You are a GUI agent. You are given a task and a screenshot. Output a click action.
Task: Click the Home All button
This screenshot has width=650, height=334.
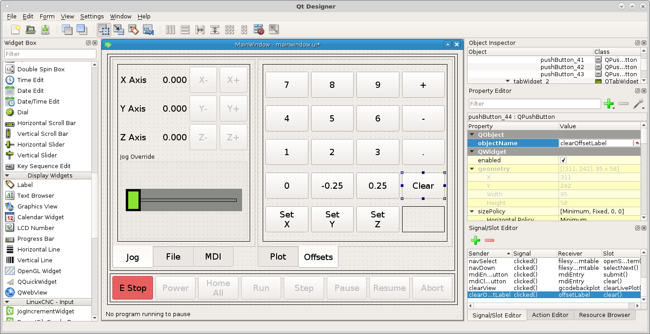pos(218,288)
